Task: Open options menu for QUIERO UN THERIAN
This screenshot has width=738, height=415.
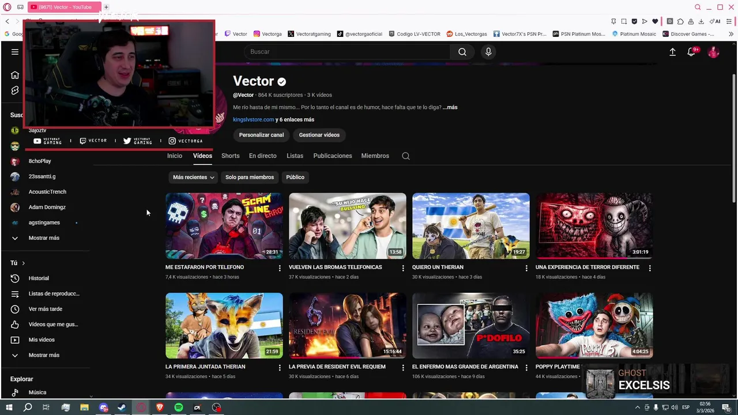Action: pos(526,268)
